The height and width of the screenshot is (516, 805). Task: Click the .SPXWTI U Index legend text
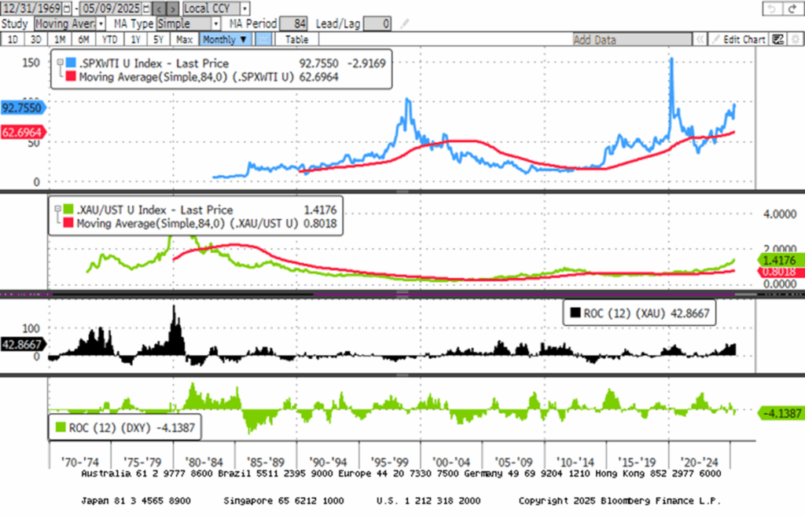[153, 63]
